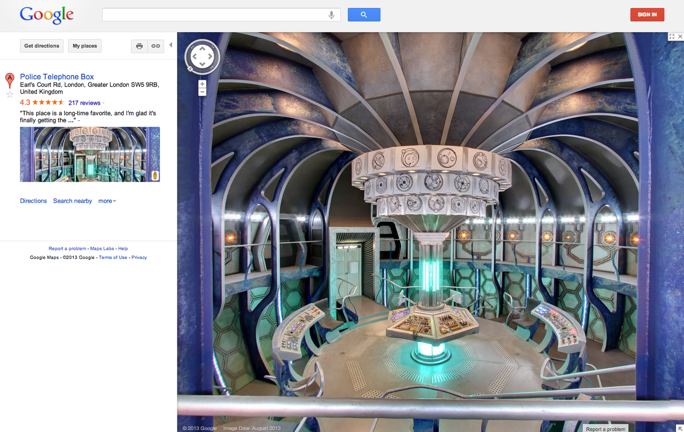
Task: Click the review snippet quote text
Action: [x=88, y=117]
